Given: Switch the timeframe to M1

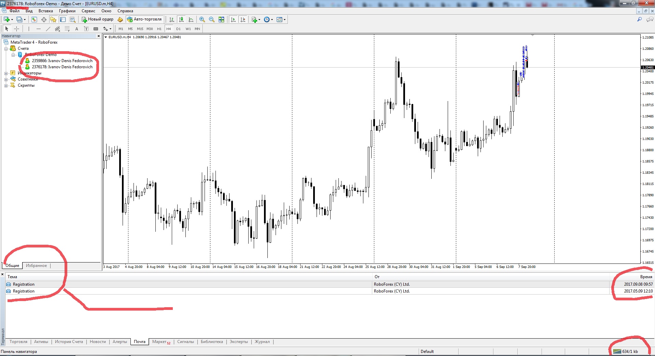Looking at the screenshot, I should click(121, 29).
